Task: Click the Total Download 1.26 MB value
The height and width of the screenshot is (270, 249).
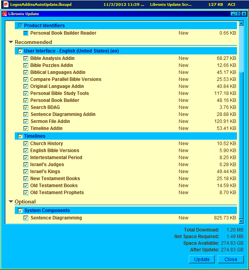Action: point(235,230)
